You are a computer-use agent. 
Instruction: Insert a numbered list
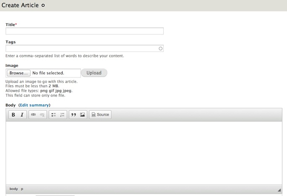click(x=62, y=114)
